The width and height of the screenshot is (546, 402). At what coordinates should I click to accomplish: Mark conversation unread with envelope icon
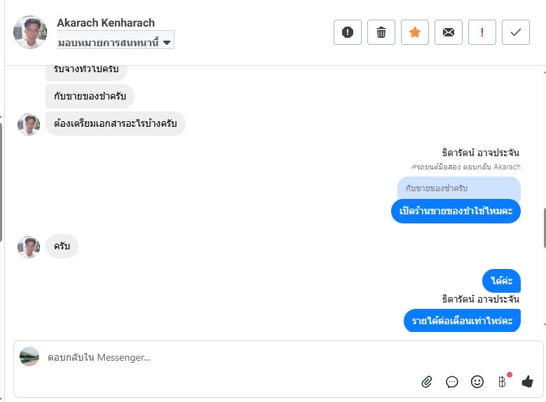tap(449, 32)
